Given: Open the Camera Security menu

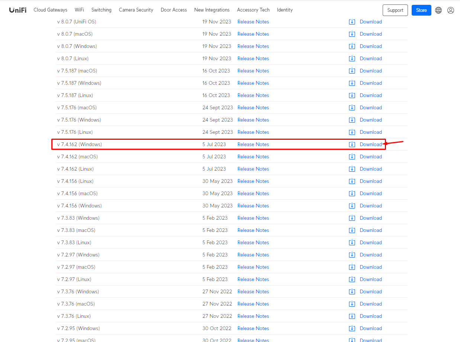Looking at the screenshot, I should pyautogui.click(x=136, y=10).
